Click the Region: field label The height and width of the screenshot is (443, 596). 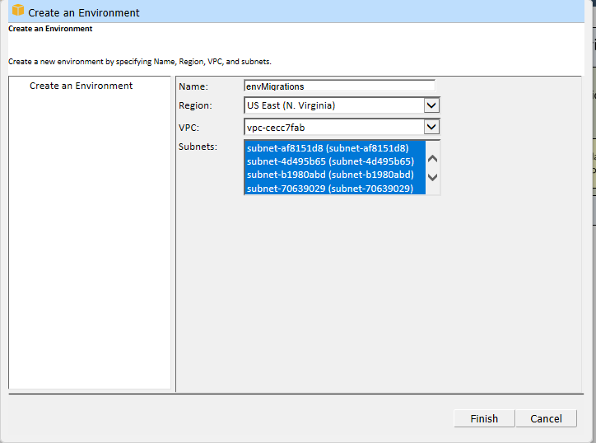(x=195, y=105)
